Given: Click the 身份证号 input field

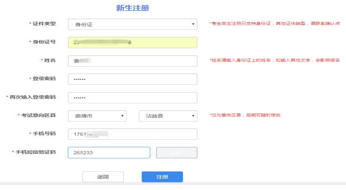Looking at the screenshot, I should point(132,43).
